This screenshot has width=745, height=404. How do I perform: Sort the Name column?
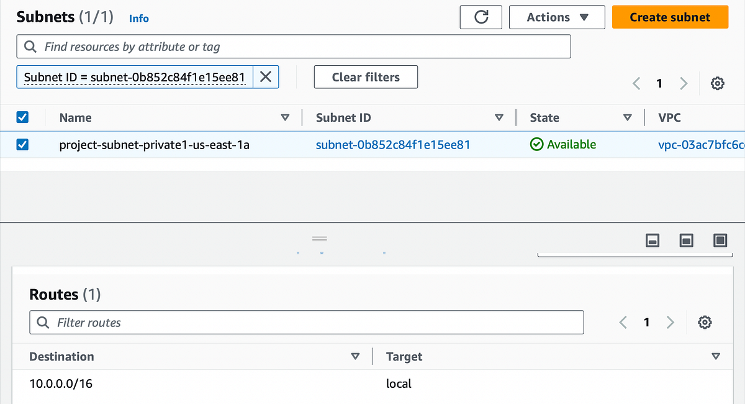[x=286, y=117]
